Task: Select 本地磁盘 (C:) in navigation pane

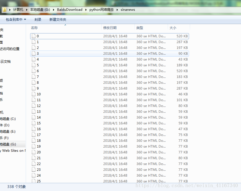Action: [8, 119]
